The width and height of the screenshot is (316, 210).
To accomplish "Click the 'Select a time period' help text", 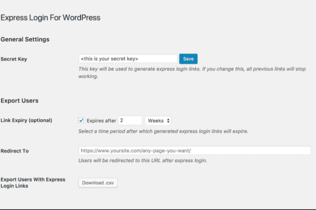I will (x=163, y=131).
